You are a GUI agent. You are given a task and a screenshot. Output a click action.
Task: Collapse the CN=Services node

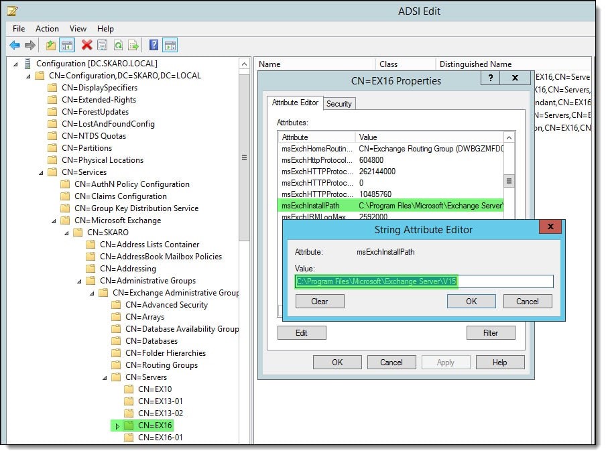(x=41, y=173)
